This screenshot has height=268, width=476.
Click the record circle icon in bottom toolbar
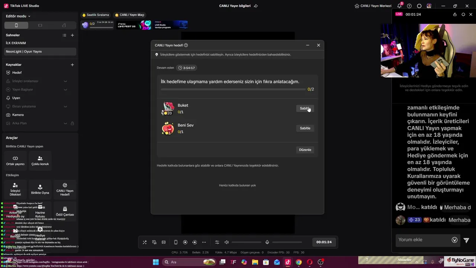185,242
